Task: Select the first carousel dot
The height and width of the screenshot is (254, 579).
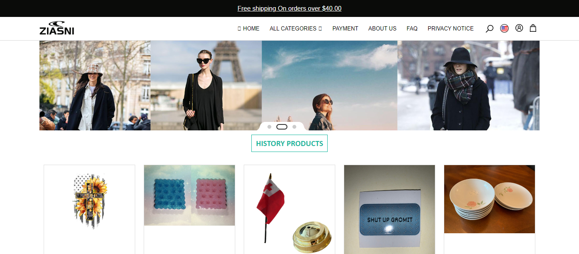Action: [x=270, y=127]
